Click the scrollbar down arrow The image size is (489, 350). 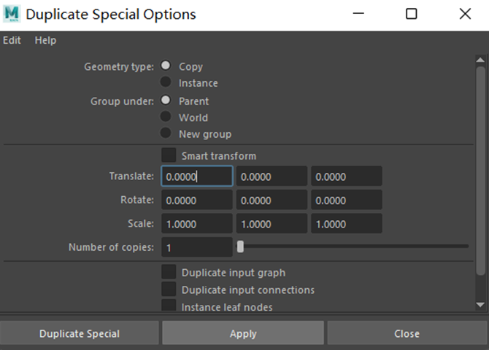(x=480, y=305)
